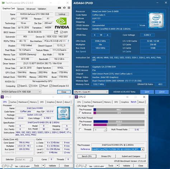170x169 pixels.
Task: Click the L3 Cache value 9 MB in AIDA64
Action: click(153, 48)
